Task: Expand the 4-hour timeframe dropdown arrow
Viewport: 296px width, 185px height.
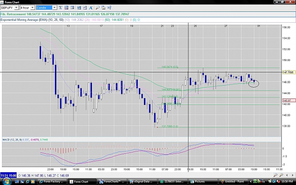Action: click(33, 8)
